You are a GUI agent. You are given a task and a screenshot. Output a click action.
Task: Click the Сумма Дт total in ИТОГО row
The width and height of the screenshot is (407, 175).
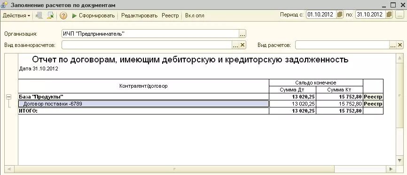[292, 111]
